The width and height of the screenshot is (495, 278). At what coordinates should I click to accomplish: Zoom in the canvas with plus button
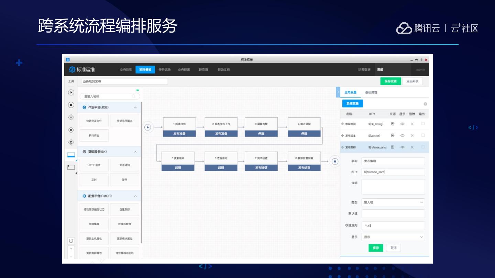[71, 249]
